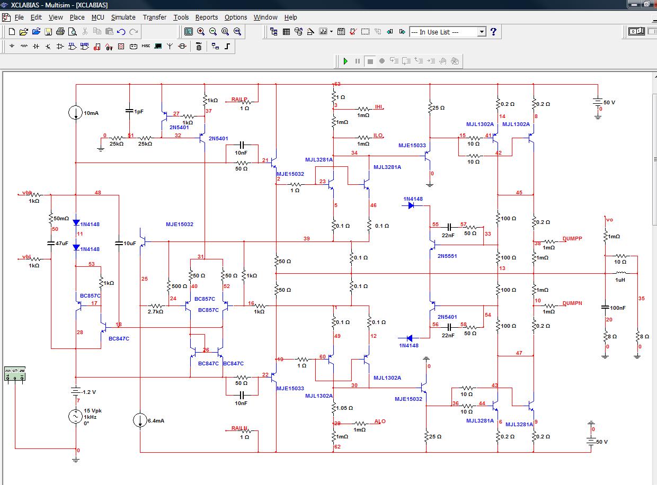Print the circuit schematic
The image size is (657, 485).
point(60,32)
